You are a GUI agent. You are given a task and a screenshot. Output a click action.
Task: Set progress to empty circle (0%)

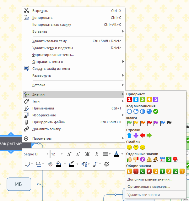(x=129, y=111)
